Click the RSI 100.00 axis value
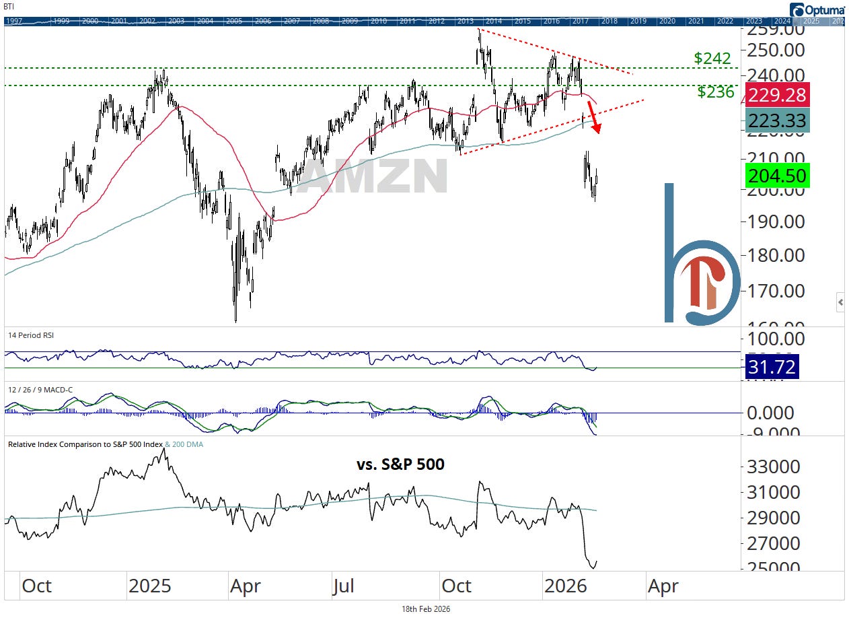 (776, 339)
